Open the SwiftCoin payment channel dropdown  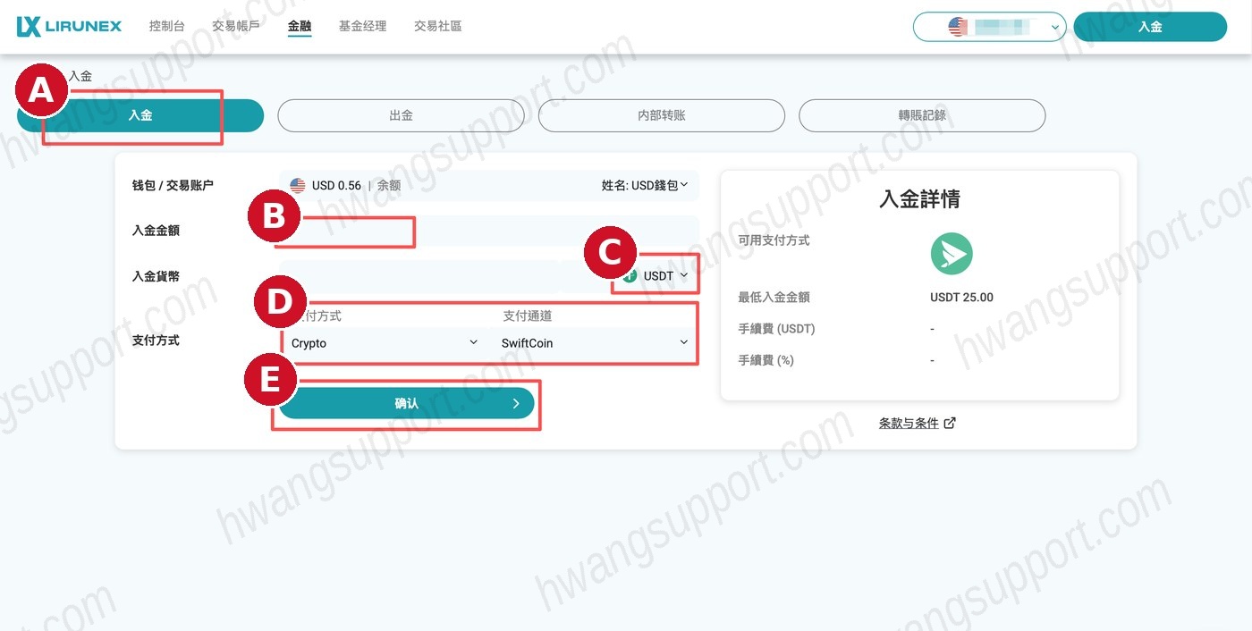tap(595, 342)
